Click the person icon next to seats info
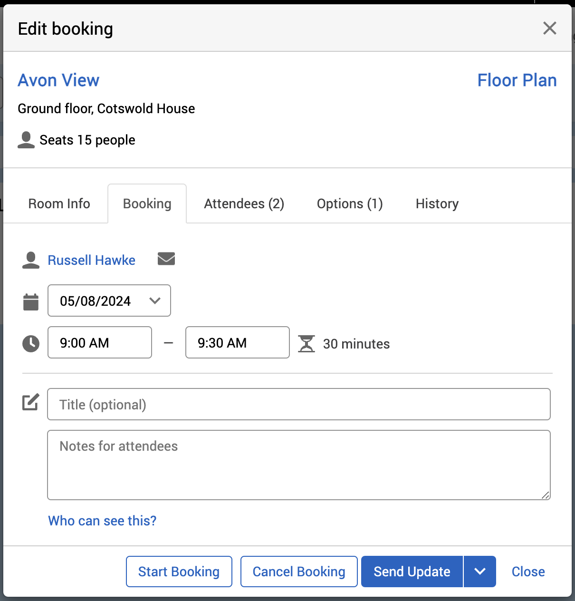 pos(26,140)
